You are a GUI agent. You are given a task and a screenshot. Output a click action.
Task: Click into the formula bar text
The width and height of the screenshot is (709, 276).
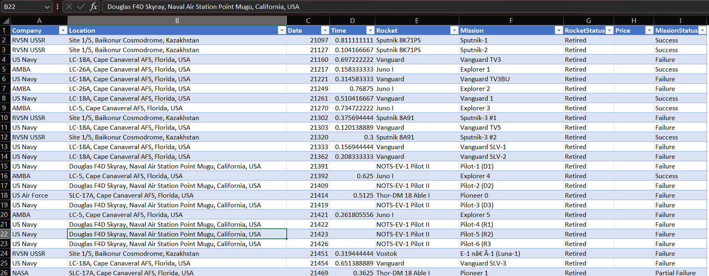pyautogui.click(x=363, y=7)
